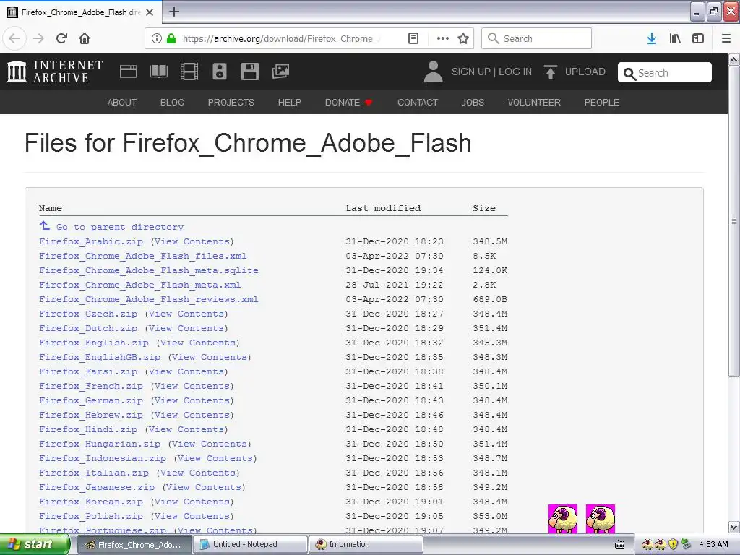This screenshot has width=740, height=555.
Task: Open the Video film icon
Action: 189,72
